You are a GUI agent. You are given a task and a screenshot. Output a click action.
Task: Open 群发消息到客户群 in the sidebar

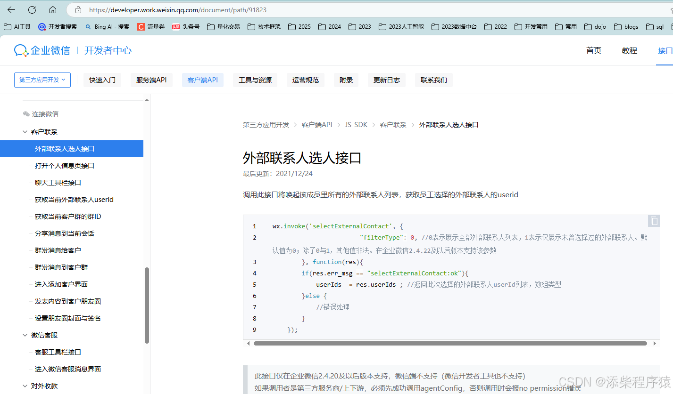point(61,267)
